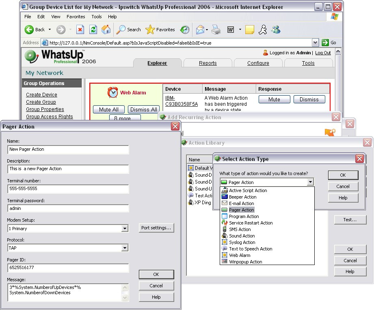The image size is (374, 310).
Task: Open the Edit menu
Action: click(41, 17)
